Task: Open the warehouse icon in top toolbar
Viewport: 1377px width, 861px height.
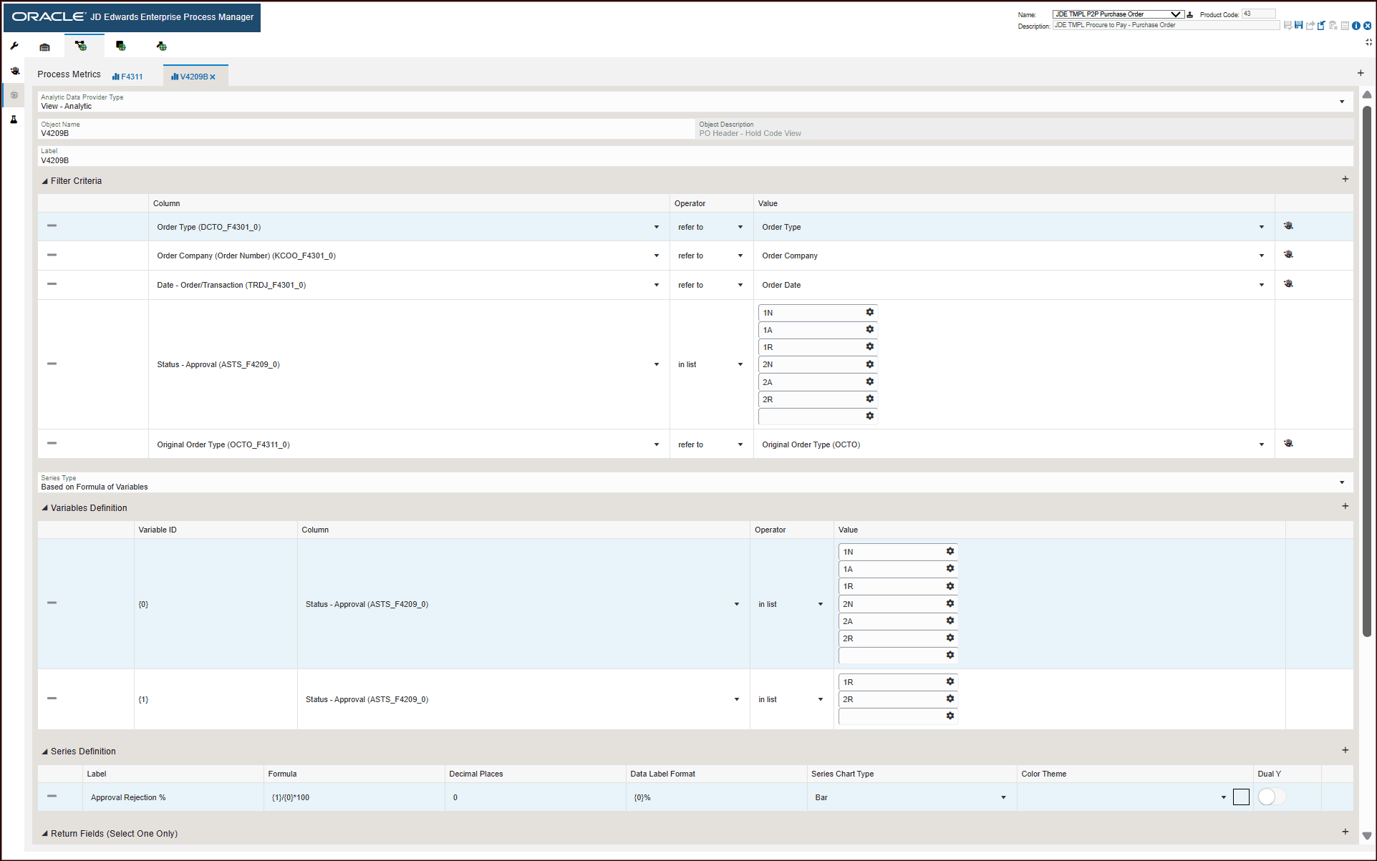Action: coord(44,47)
